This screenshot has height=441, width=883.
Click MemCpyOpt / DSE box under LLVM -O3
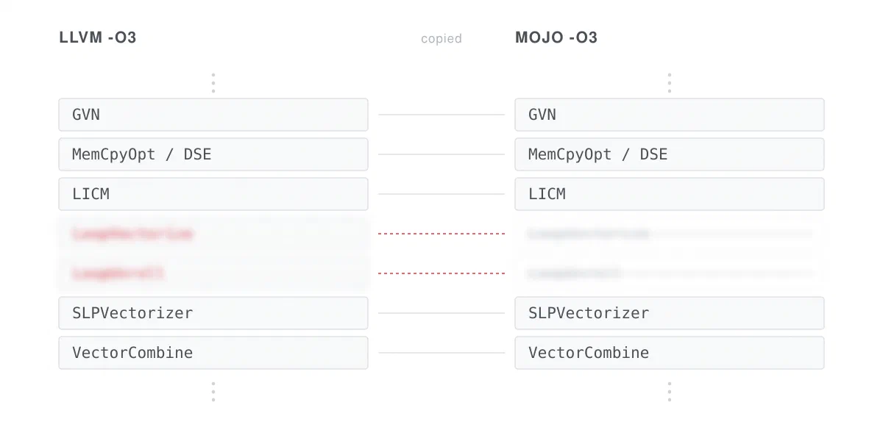coord(213,154)
